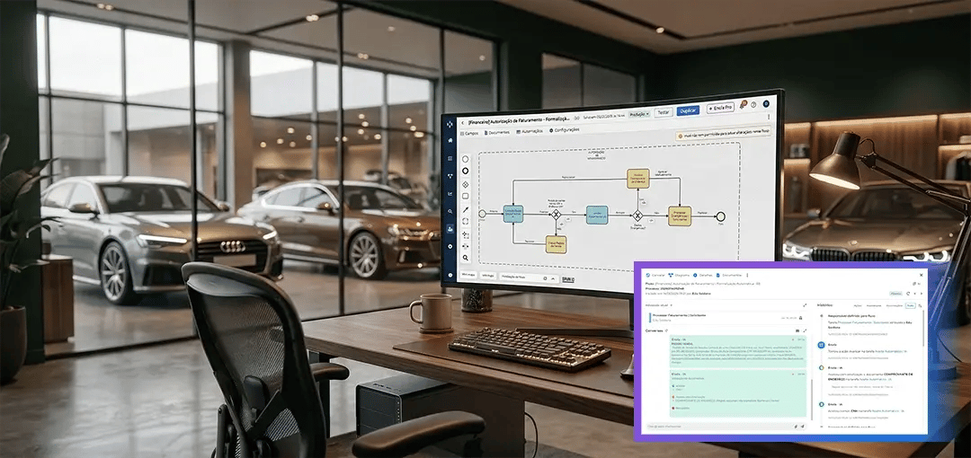Click the magnifier icon at palette bottom
The width and height of the screenshot is (971, 458).
point(466,258)
